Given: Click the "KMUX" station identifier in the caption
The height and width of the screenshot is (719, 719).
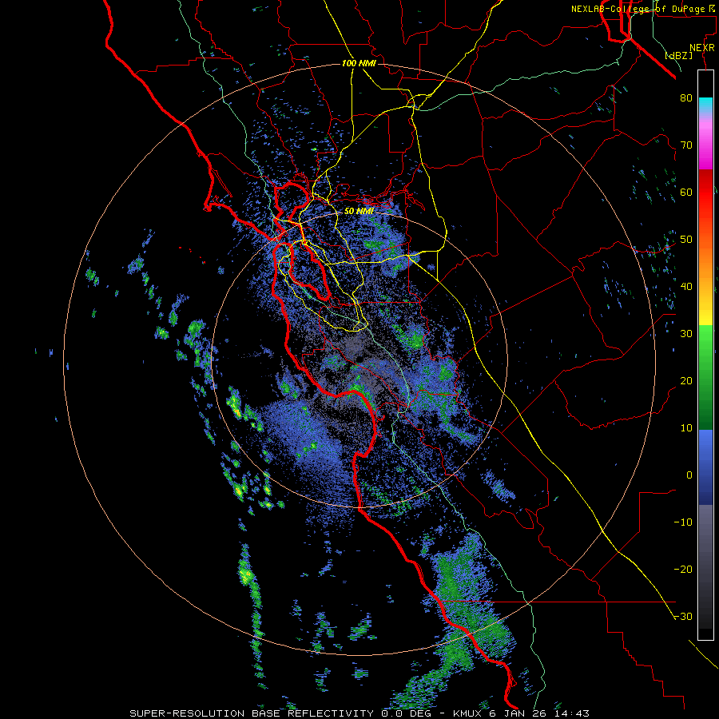Looking at the screenshot, I should 469,713.
